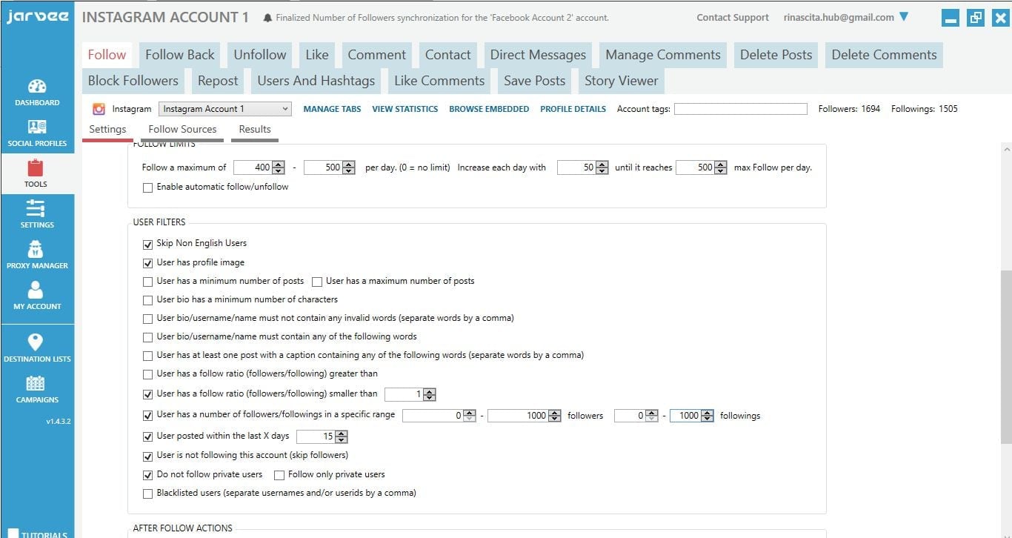Enable automatic follow/unfollow checkbox
The image size is (1012, 538).
(147, 187)
